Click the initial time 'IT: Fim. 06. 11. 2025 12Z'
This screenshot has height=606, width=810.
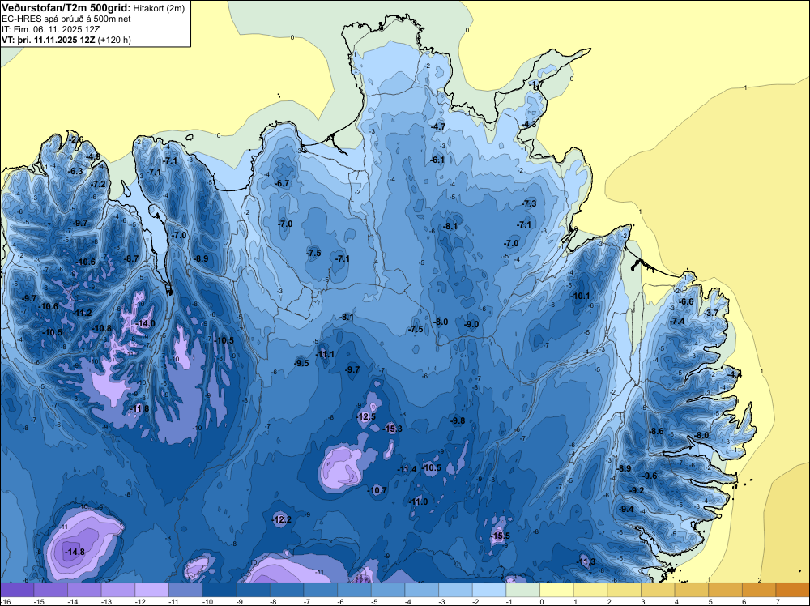(x=50, y=29)
